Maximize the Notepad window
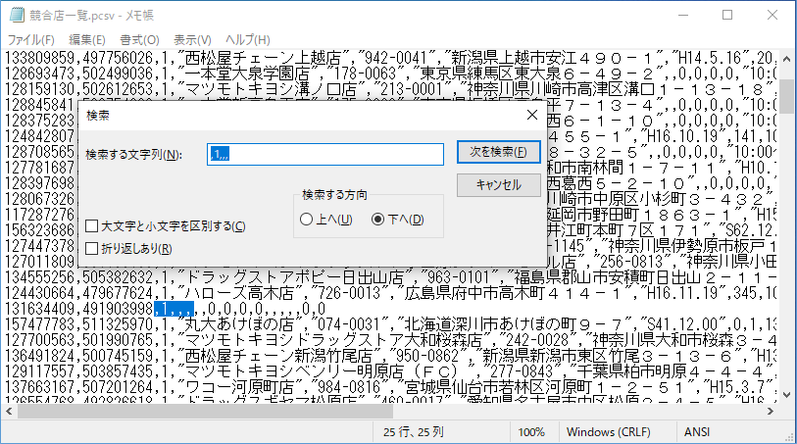797x444 pixels. click(727, 16)
